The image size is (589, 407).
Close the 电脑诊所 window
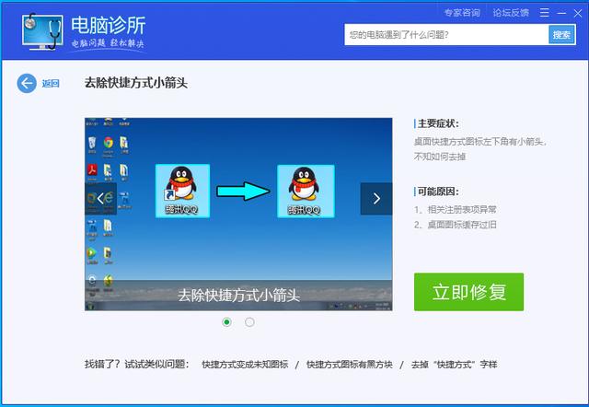578,13
